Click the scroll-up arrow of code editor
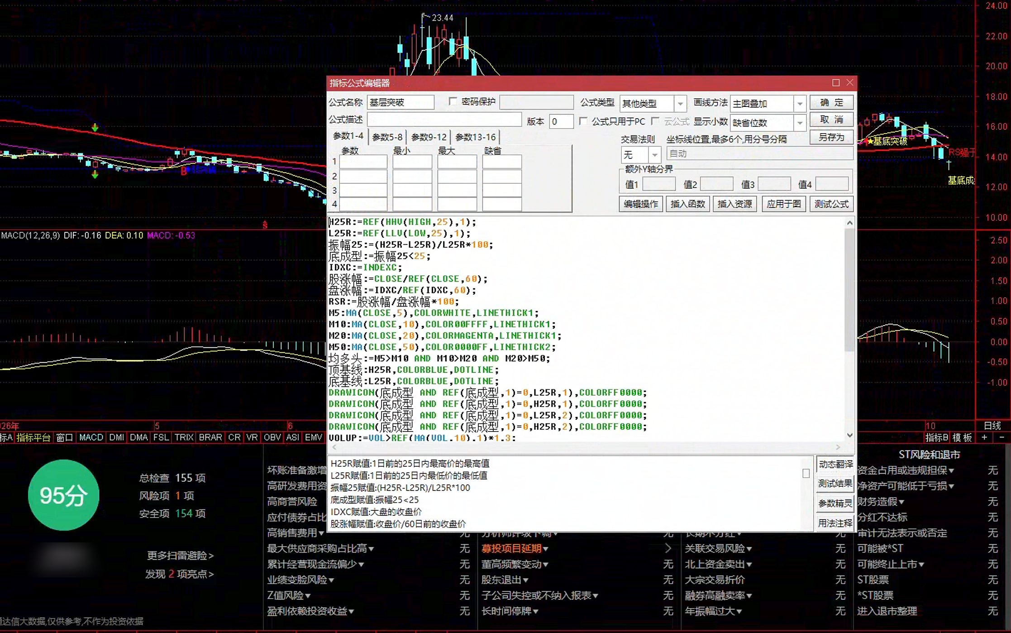This screenshot has height=633, width=1011. tap(849, 223)
